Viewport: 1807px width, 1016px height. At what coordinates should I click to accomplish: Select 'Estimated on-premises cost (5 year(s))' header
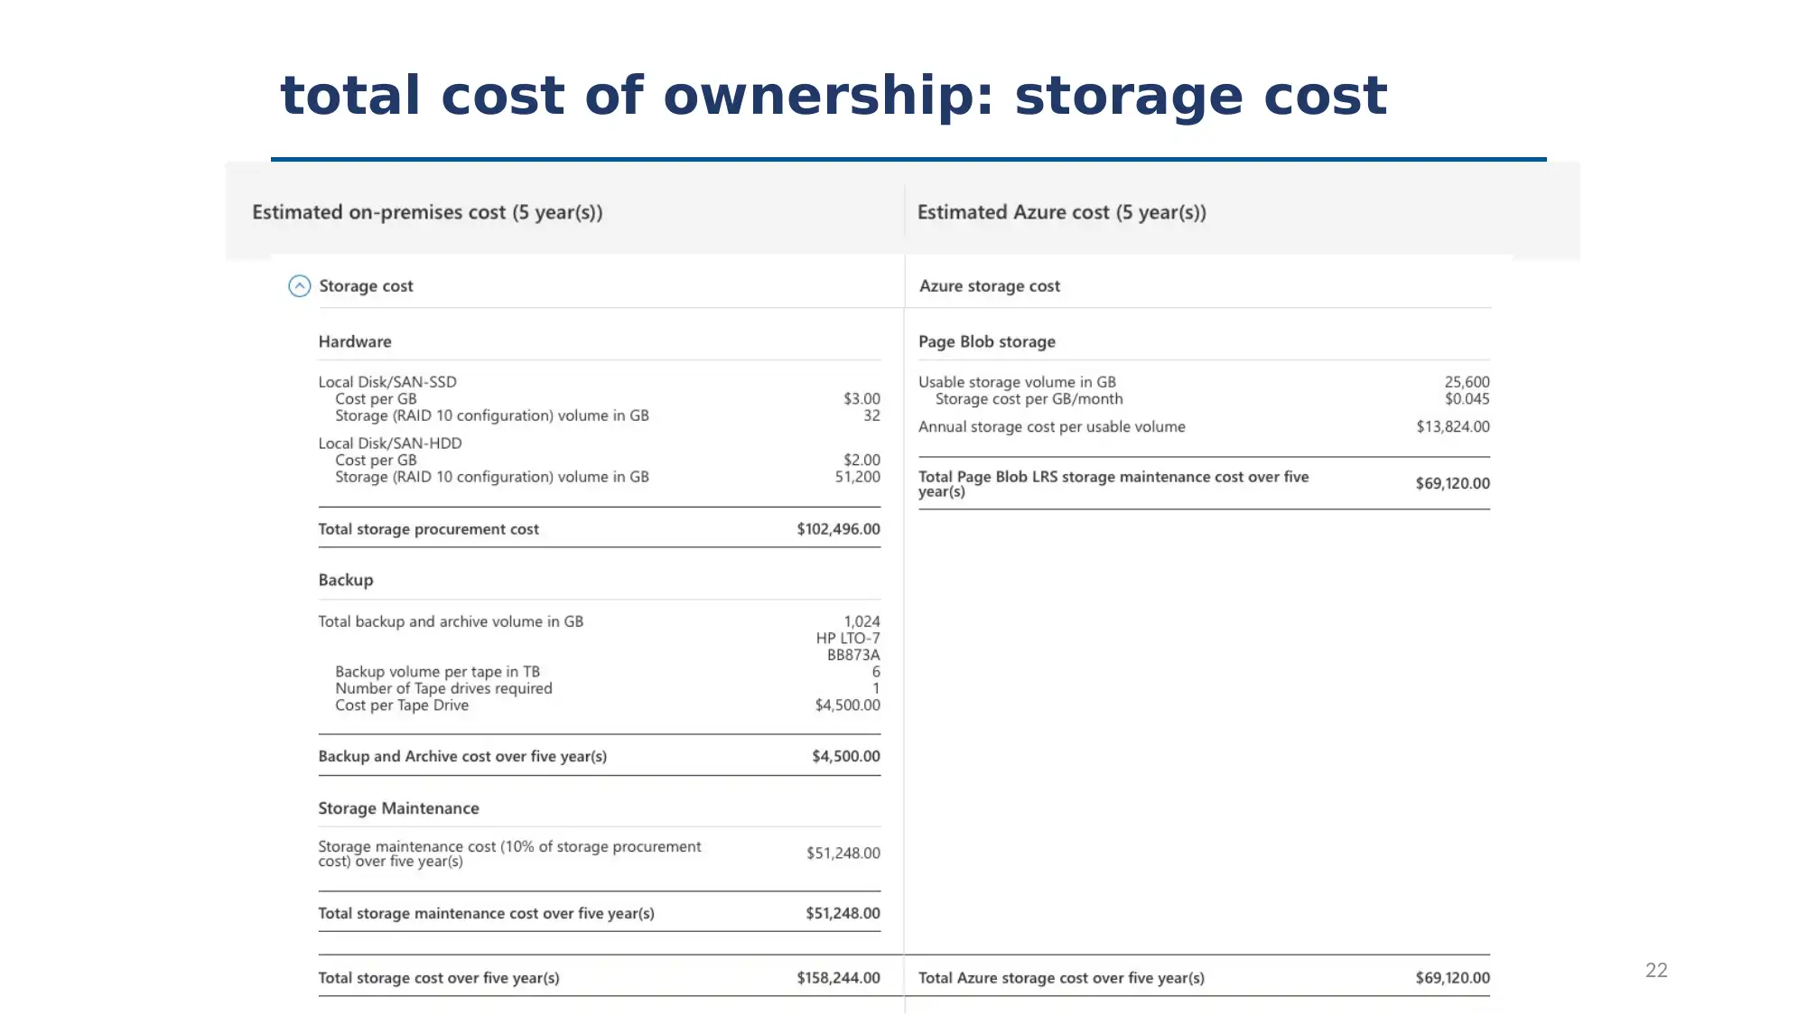pyautogui.click(x=427, y=212)
